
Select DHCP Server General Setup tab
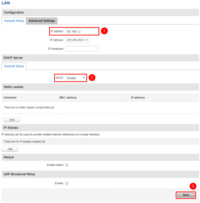14,66
